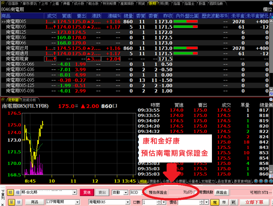Switch to the 技術分析 tab
Image resolution: width=273 pixels, height=206 pixels.
[29, 100]
